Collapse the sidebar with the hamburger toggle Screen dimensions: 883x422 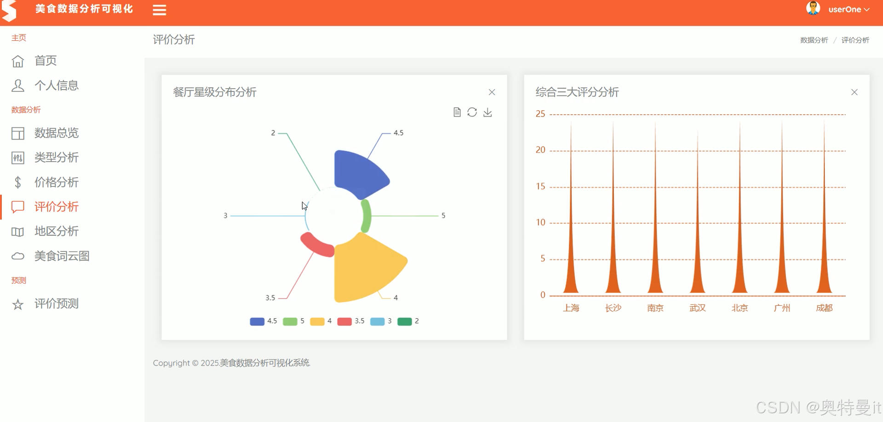point(159,10)
